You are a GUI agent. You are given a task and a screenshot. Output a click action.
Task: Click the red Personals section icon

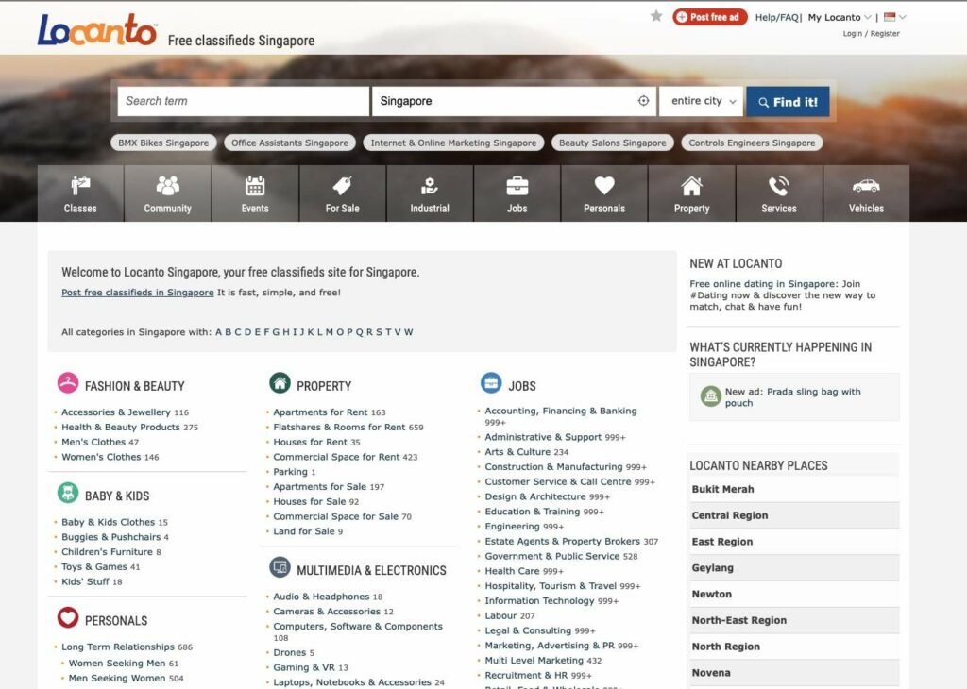click(68, 617)
